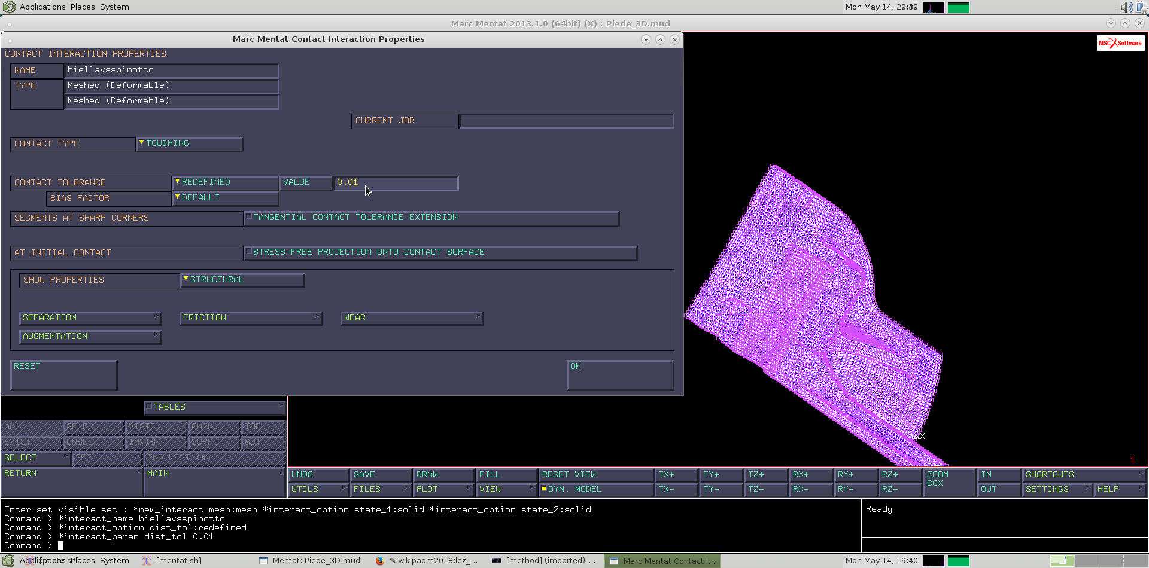Viewport: 1149px width, 568px height.
Task: Open the SETTINGS submenu
Action: pos(1057,490)
